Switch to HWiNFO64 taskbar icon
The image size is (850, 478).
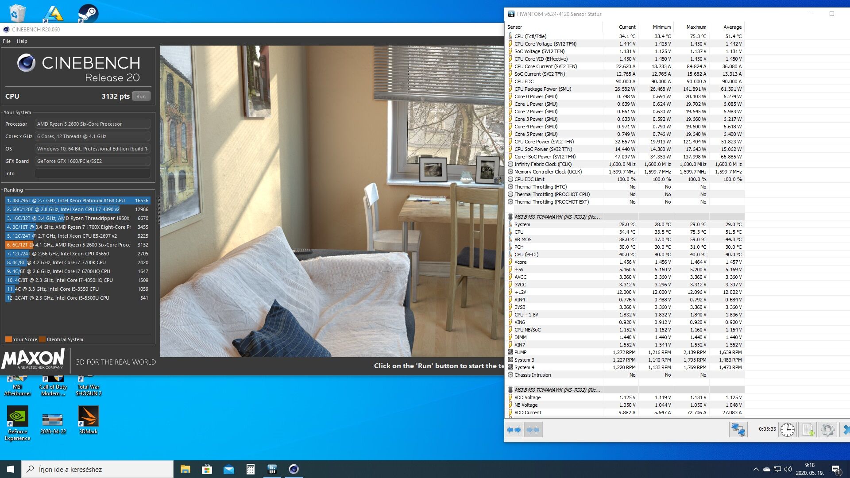272,469
